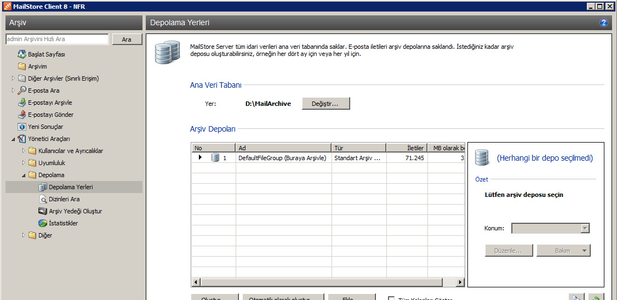Expand the E-posta Ara node
The width and height of the screenshot is (617, 300).
13,90
